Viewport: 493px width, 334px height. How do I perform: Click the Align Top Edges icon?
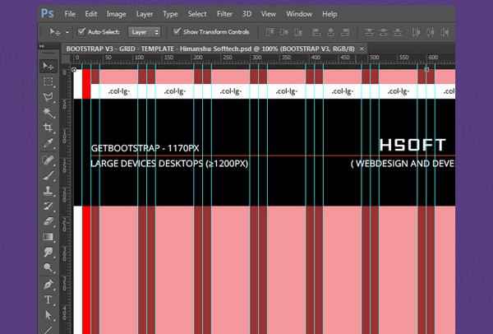[x=270, y=32]
